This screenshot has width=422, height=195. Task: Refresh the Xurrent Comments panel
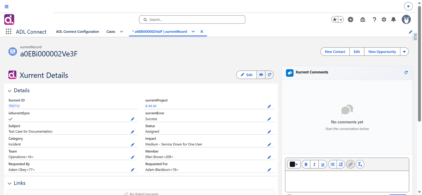click(x=406, y=72)
